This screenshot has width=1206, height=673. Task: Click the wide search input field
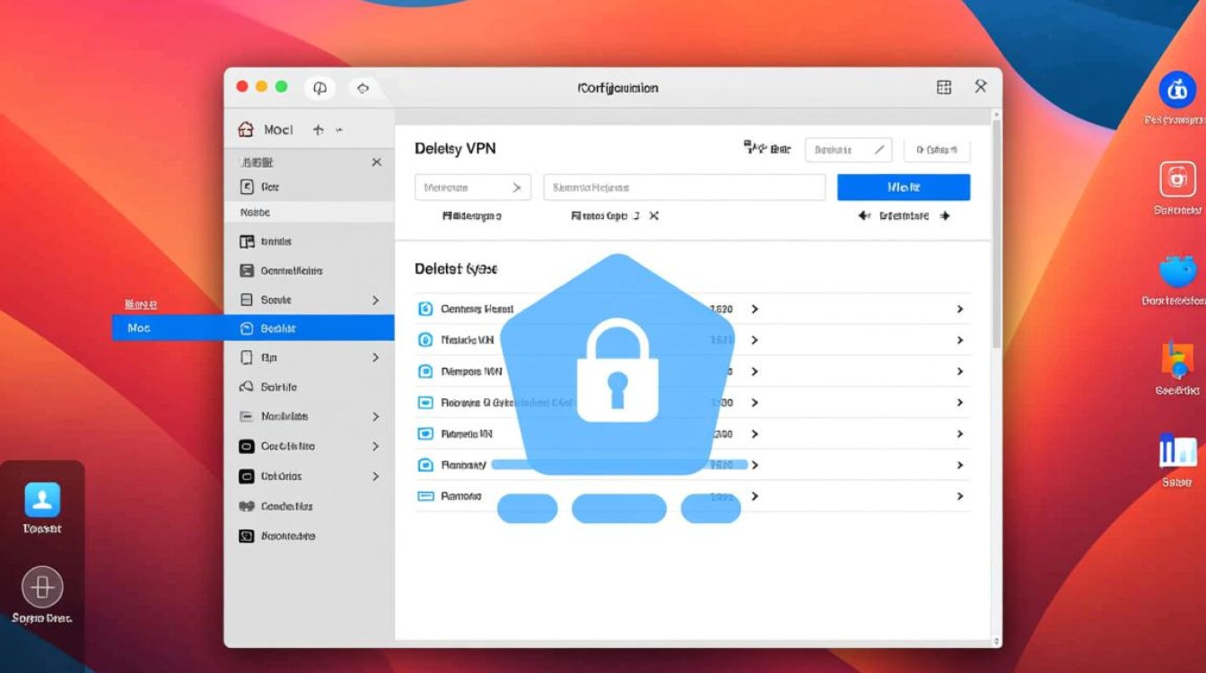click(x=684, y=188)
